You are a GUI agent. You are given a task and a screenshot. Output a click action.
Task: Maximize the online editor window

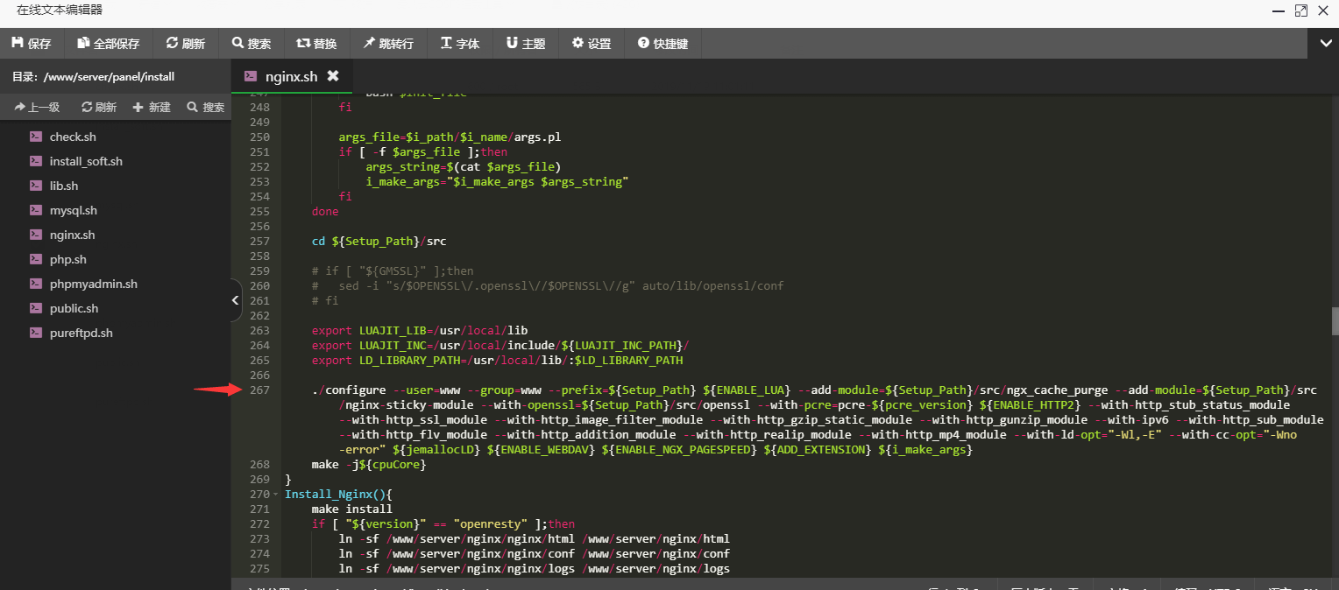1300,11
